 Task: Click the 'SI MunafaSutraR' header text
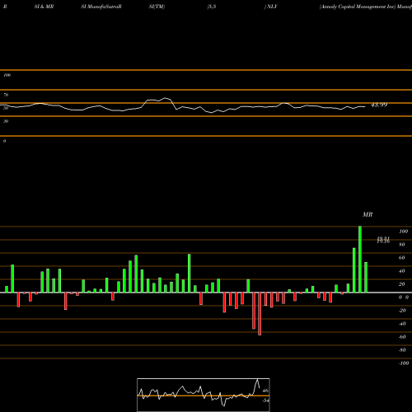pyautogui.click(x=101, y=7)
